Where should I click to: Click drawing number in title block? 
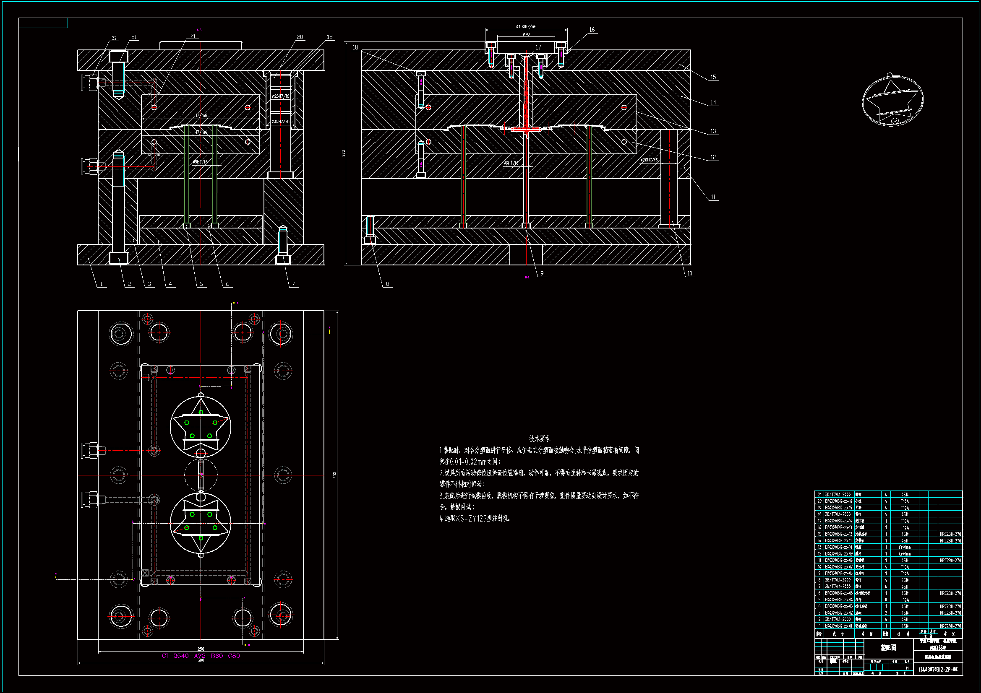click(938, 670)
